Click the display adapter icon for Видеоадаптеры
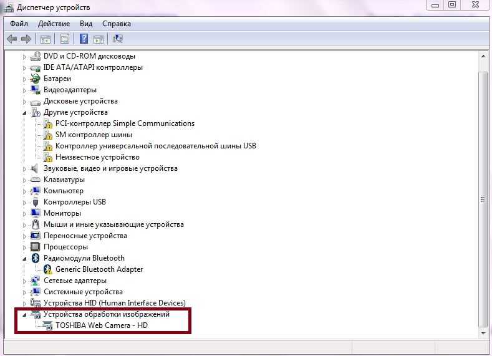Viewport: 492px width, 356px height. [36, 90]
